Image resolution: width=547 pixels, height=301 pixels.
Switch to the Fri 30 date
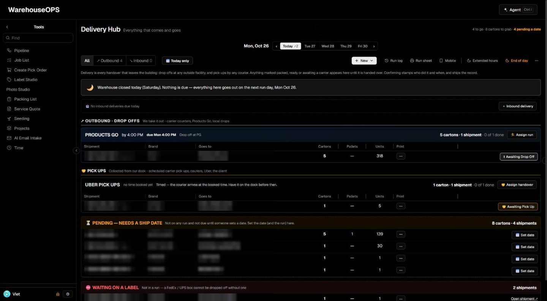click(362, 46)
